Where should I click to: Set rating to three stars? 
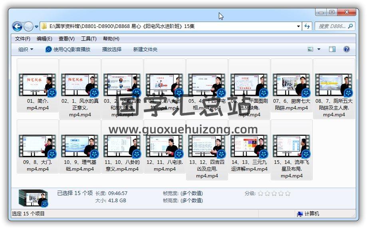pos(274,193)
